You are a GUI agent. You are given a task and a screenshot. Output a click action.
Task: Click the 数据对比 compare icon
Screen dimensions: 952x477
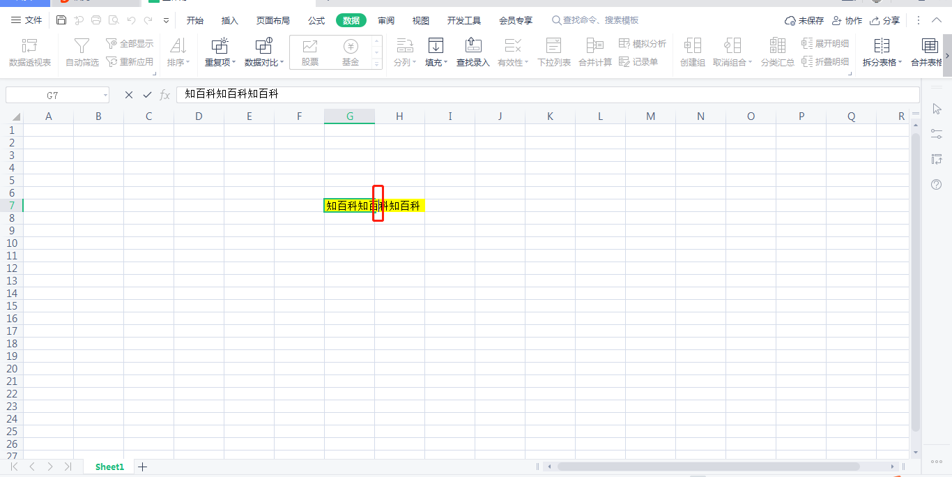pos(263,47)
